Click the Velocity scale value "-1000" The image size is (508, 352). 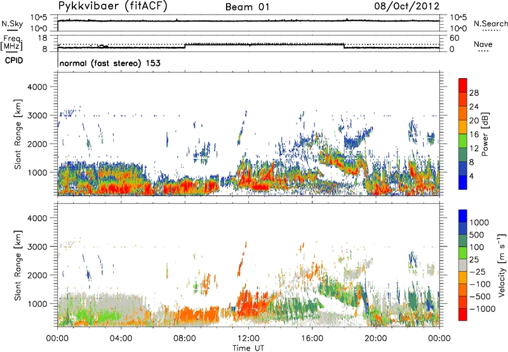pyautogui.click(x=482, y=309)
